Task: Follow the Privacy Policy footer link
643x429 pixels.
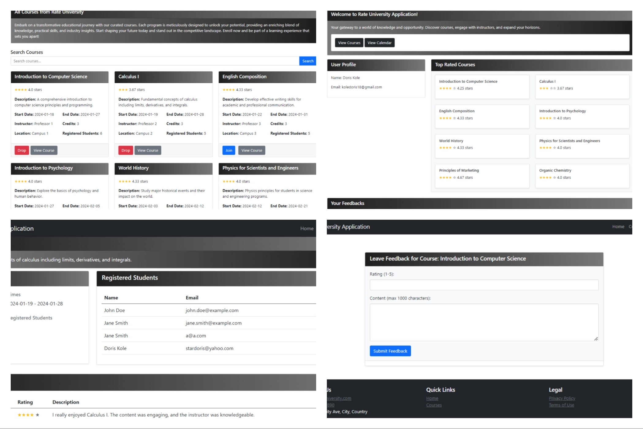Action: tap(562, 398)
